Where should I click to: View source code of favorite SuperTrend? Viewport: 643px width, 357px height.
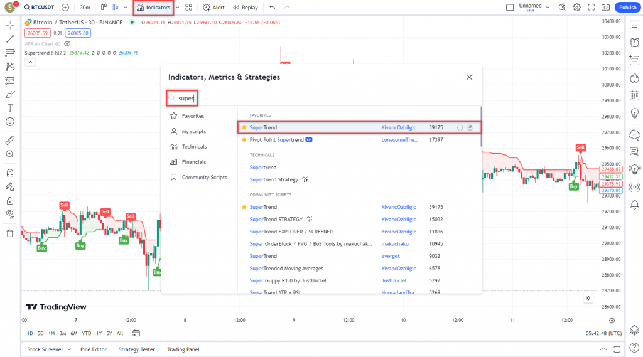(460, 127)
